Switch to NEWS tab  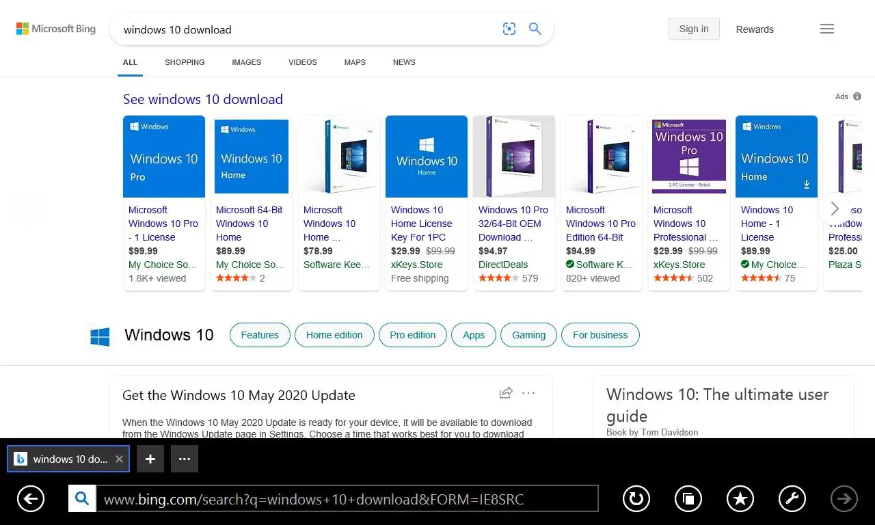[x=404, y=62]
